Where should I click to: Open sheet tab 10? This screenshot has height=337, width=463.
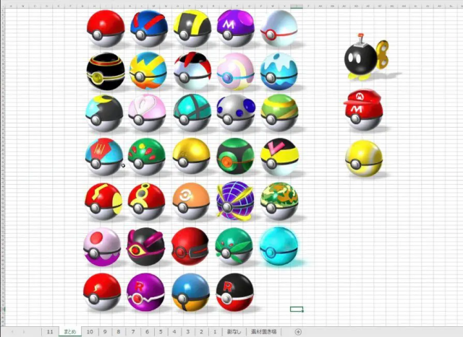point(90,332)
